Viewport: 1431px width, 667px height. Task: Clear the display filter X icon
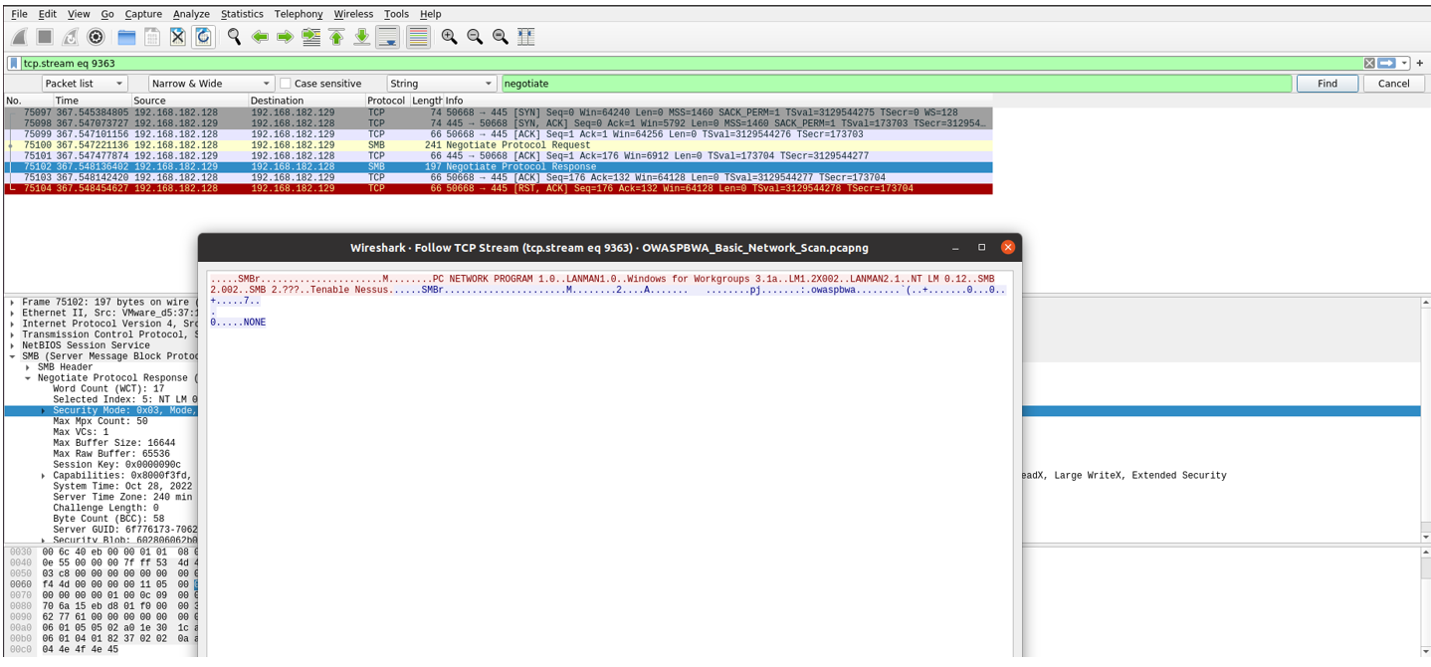click(x=1369, y=63)
